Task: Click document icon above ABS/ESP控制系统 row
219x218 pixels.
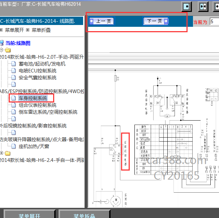Action: click(13, 84)
